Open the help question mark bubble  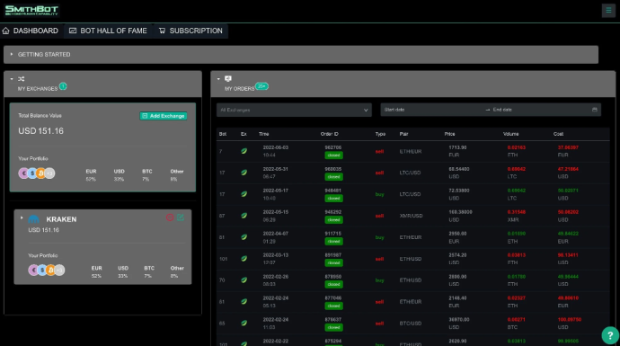click(x=610, y=335)
